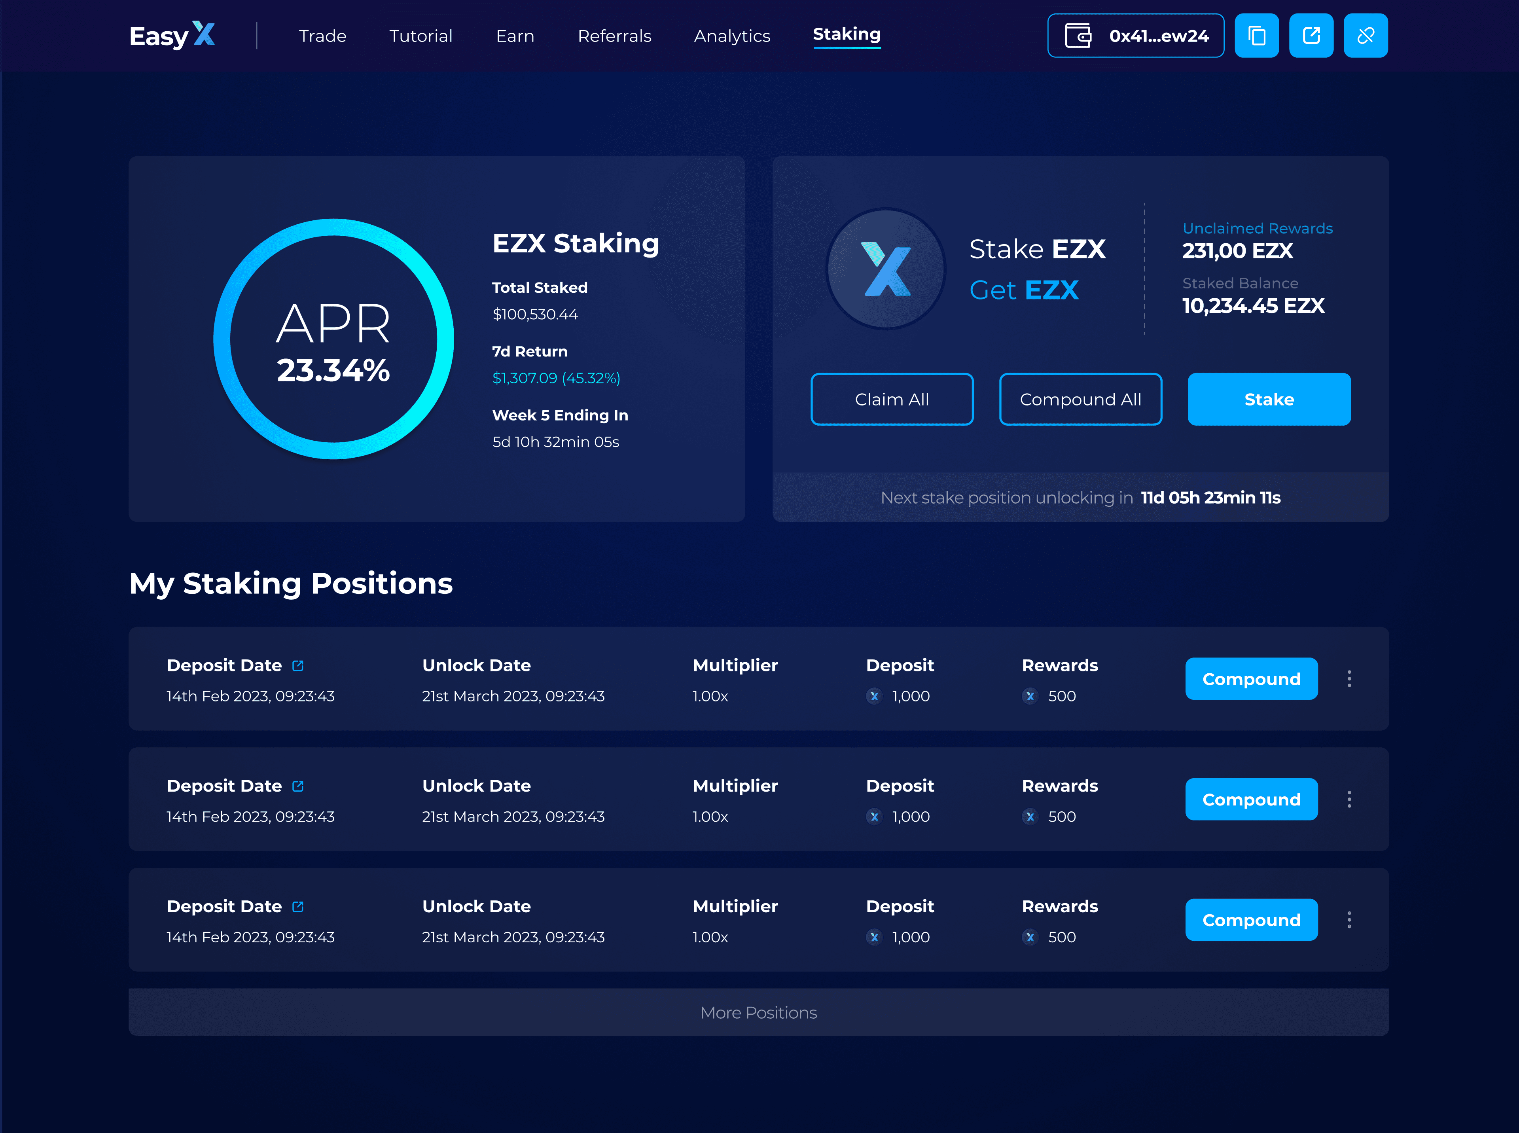
Task: Copy wallet address with the copy icon
Action: [x=1256, y=36]
